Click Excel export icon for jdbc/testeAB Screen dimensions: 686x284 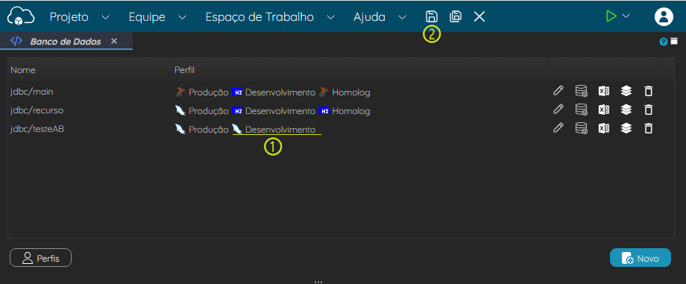(x=604, y=128)
